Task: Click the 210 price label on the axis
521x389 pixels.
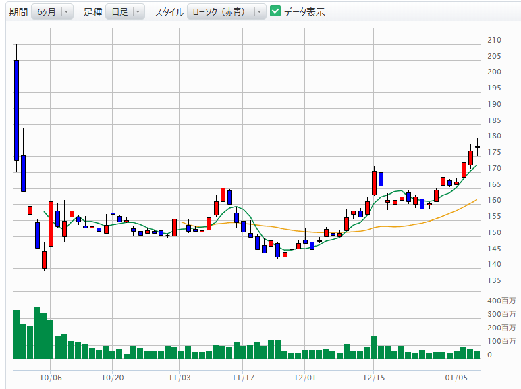Action: (494, 40)
